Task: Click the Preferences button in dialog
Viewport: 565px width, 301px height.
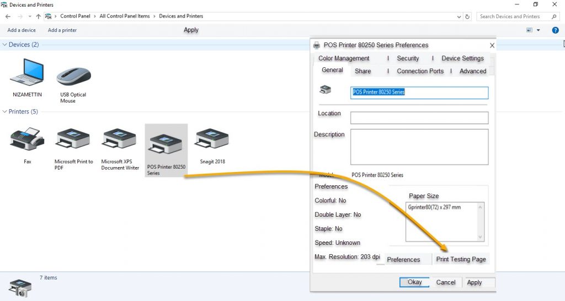Action: [x=403, y=260]
